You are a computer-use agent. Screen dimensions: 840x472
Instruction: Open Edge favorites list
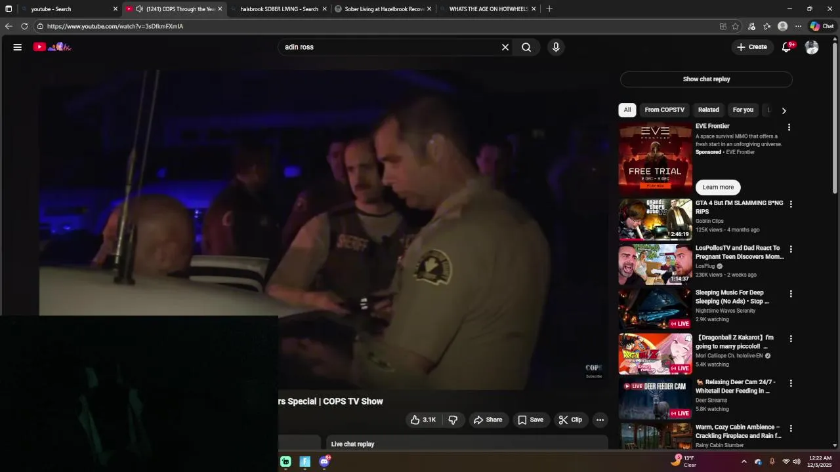click(767, 26)
